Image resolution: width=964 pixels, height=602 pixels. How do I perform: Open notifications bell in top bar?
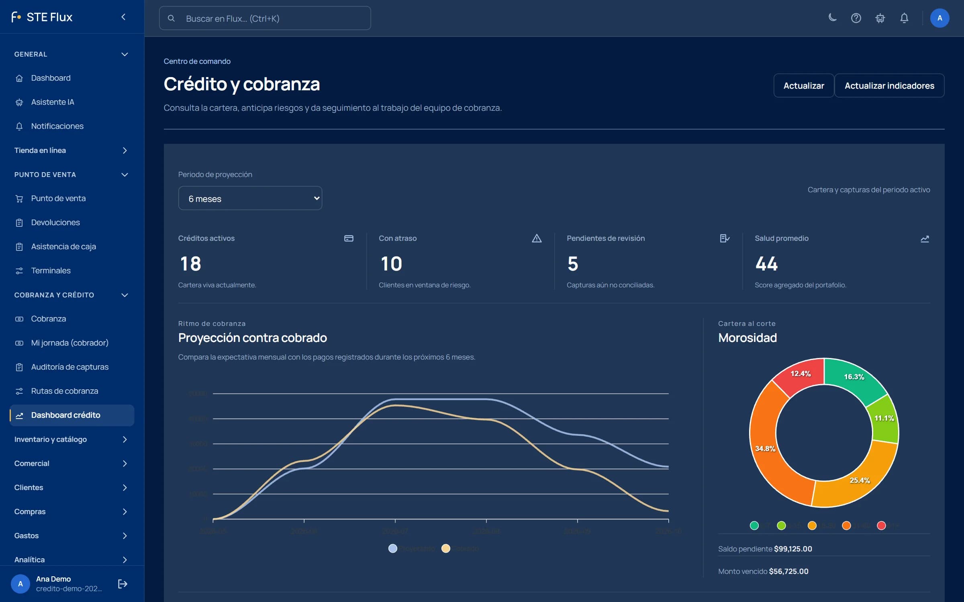[x=904, y=18]
